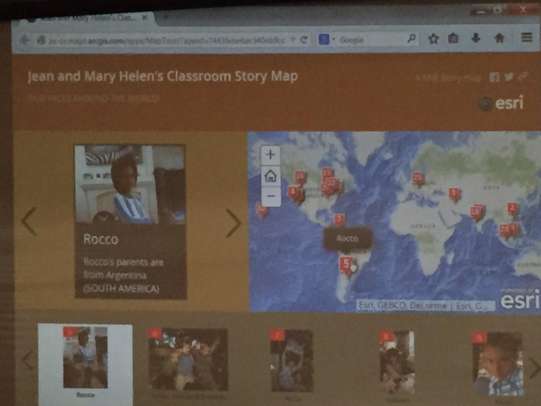The height and width of the screenshot is (406, 541).
Task: Select map marker 18 in India
Action: 475,211
